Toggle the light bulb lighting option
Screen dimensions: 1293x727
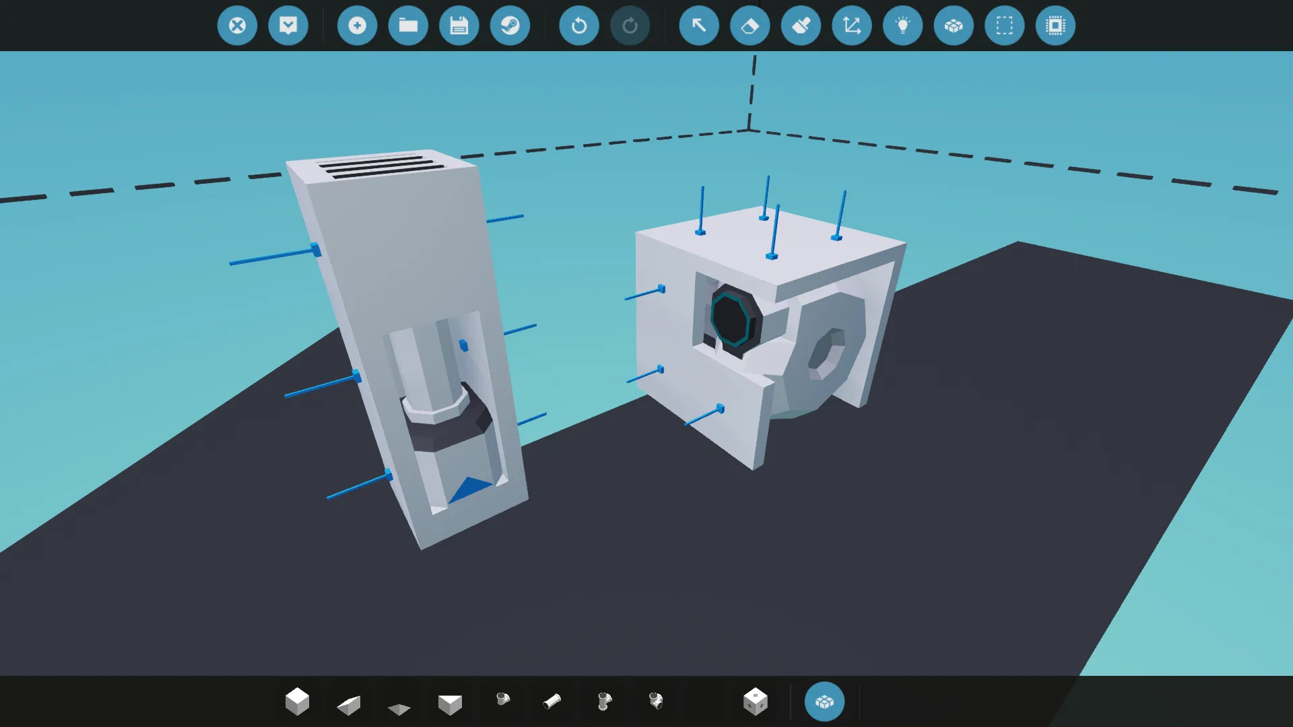[902, 26]
